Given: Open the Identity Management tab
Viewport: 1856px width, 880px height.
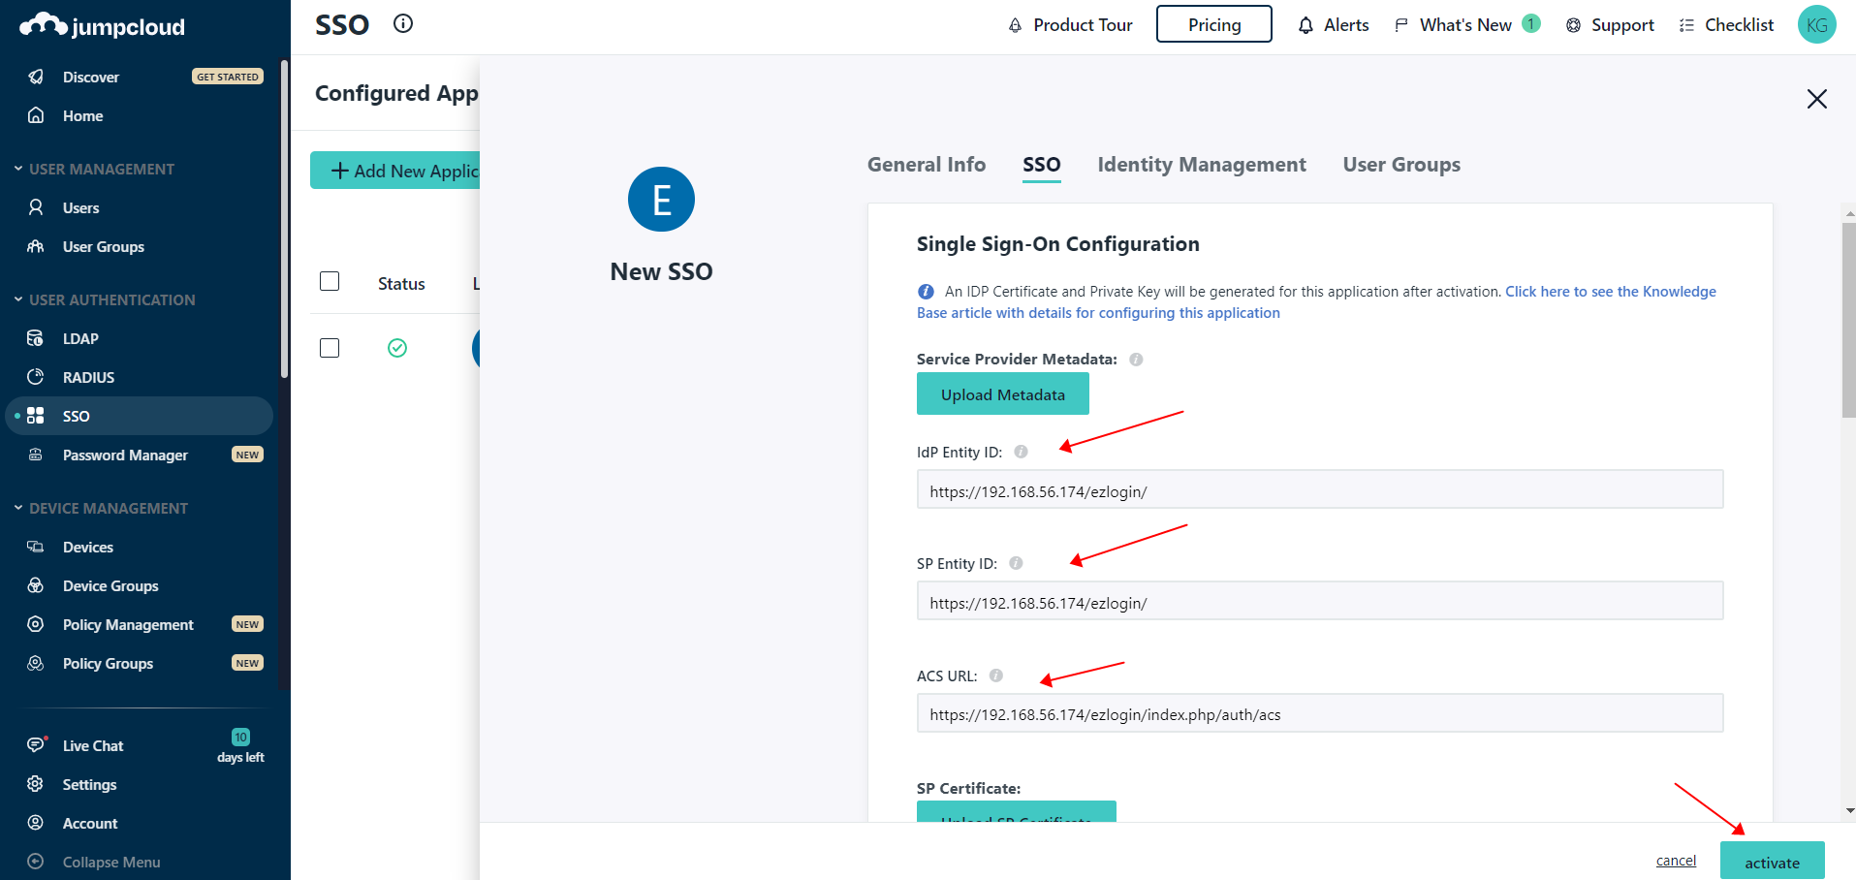Looking at the screenshot, I should click(x=1202, y=165).
